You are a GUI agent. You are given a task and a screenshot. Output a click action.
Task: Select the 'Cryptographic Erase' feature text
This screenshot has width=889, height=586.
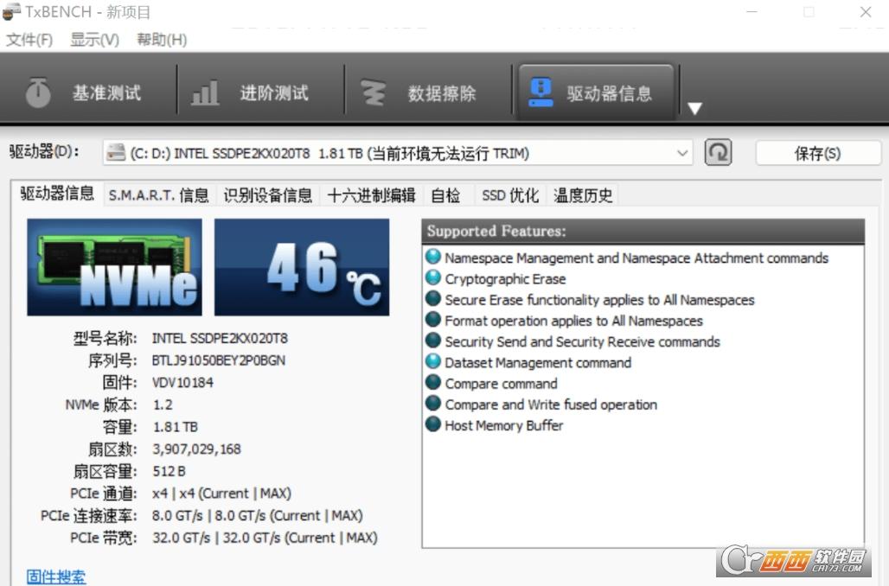(505, 279)
